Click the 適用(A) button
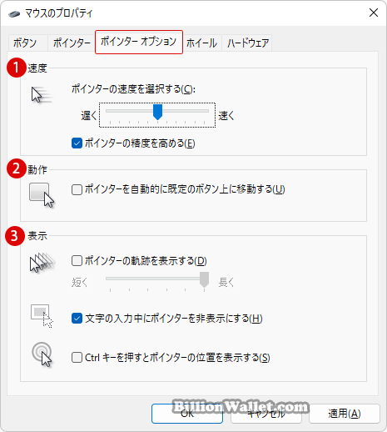Screen dimensions: 387x432 point(345,414)
